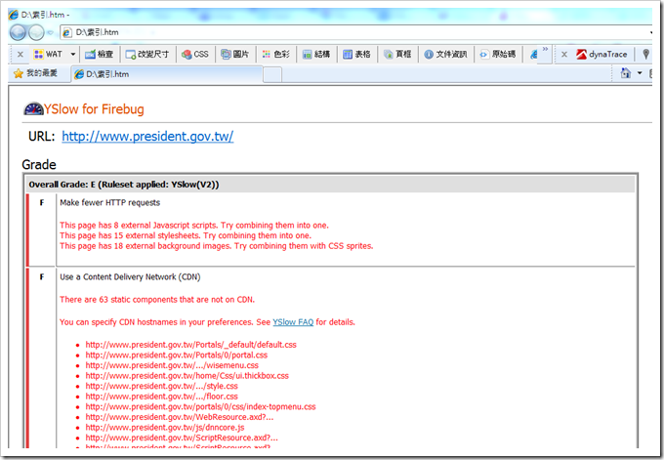
Task: Click the Overall Grade header row
Action: (330, 185)
